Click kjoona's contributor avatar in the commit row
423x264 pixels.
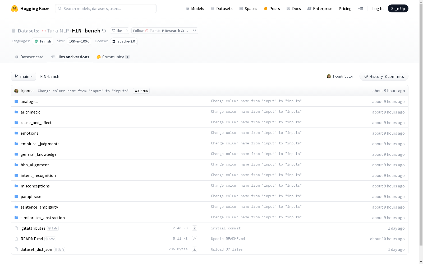[x=16, y=91]
